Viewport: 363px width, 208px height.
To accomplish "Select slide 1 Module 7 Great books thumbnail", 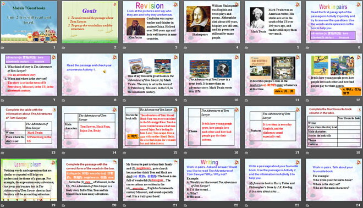I will coord(29,22).
